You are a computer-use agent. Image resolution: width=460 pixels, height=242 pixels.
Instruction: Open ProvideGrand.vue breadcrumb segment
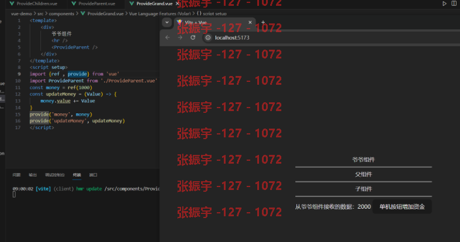105,13
